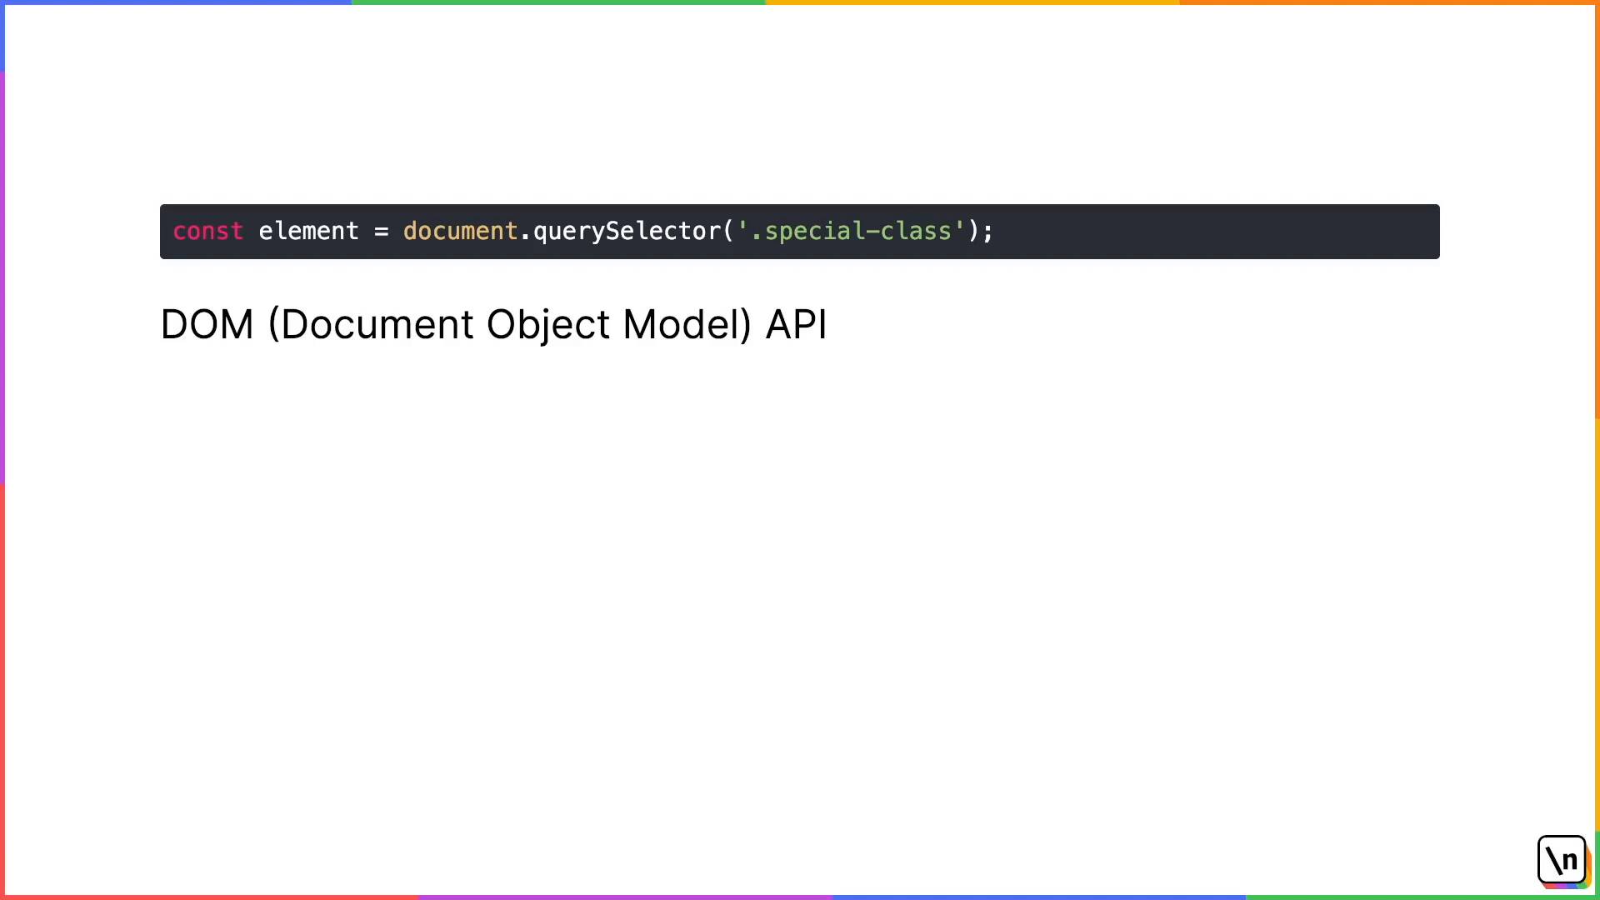Click the word 'DOM' in heading
The height and width of the screenshot is (900, 1600).
207,324
